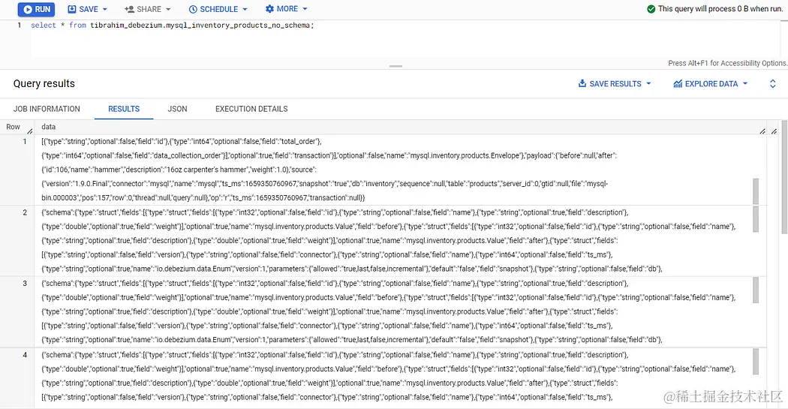The width and height of the screenshot is (788, 409).
Task: Click the data column resize handle
Action: pyautogui.click(x=762, y=131)
